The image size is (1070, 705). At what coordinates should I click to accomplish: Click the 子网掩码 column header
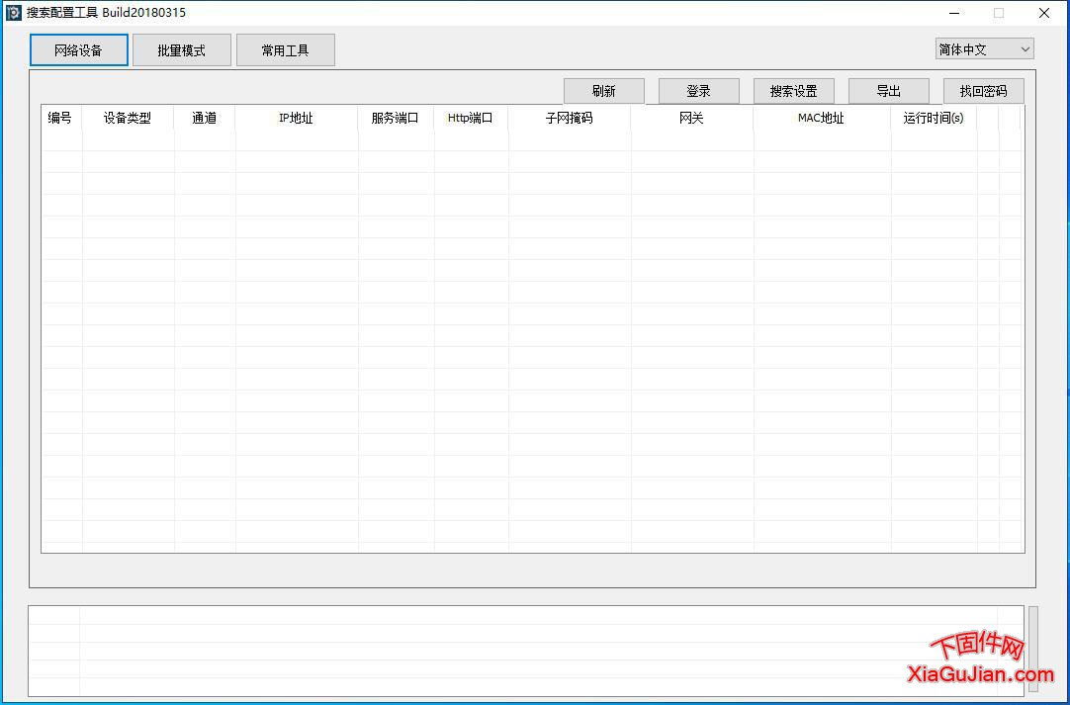[x=569, y=117]
